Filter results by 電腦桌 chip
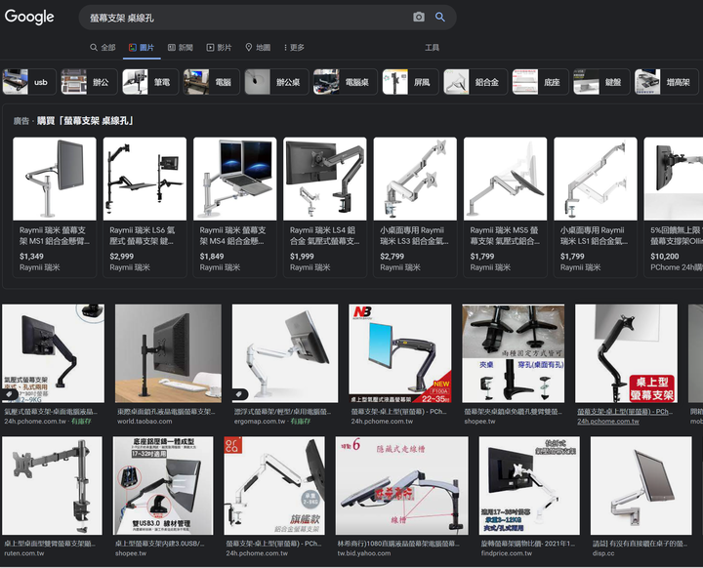This screenshot has height=568, width=703. click(x=346, y=82)
